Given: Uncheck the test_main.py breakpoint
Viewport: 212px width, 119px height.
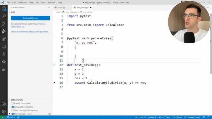Looking at the screenshot, I should coord(13,114).
